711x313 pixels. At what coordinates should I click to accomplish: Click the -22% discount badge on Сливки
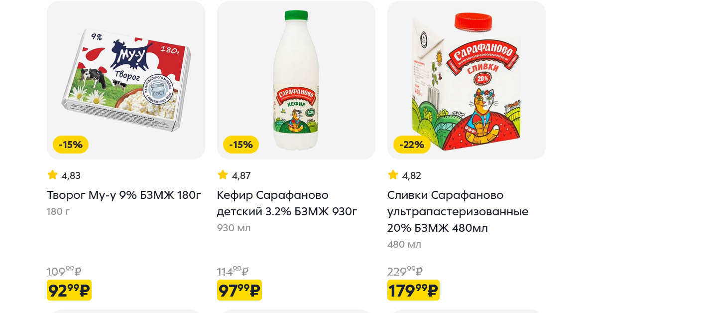click(412, 145)
